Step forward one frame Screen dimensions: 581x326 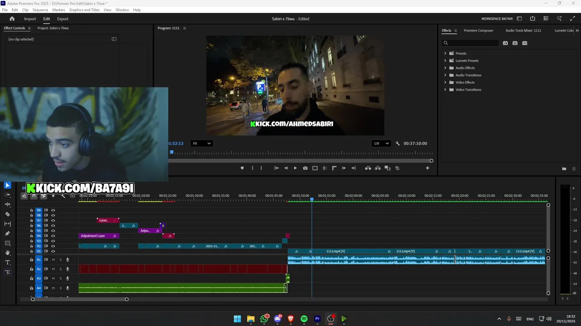coord(344,168)
